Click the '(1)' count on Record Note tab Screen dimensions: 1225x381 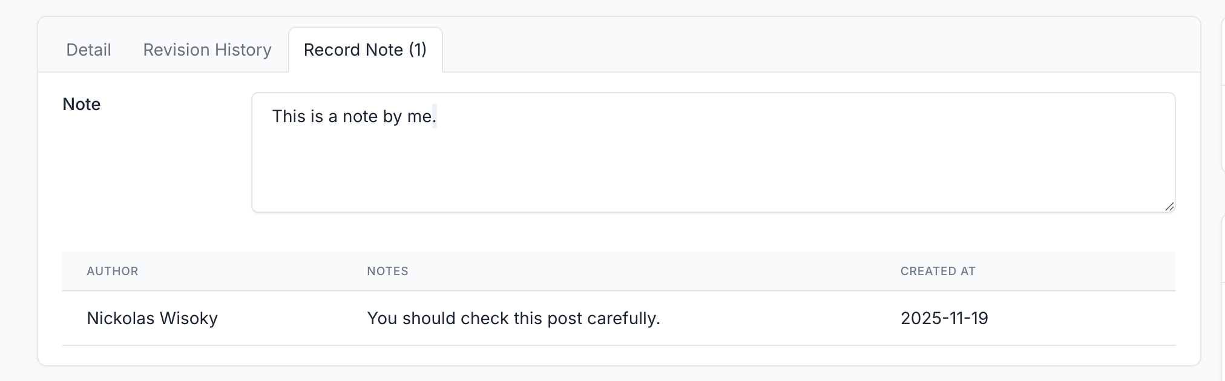pyautogui.click(x=418, y=50)
